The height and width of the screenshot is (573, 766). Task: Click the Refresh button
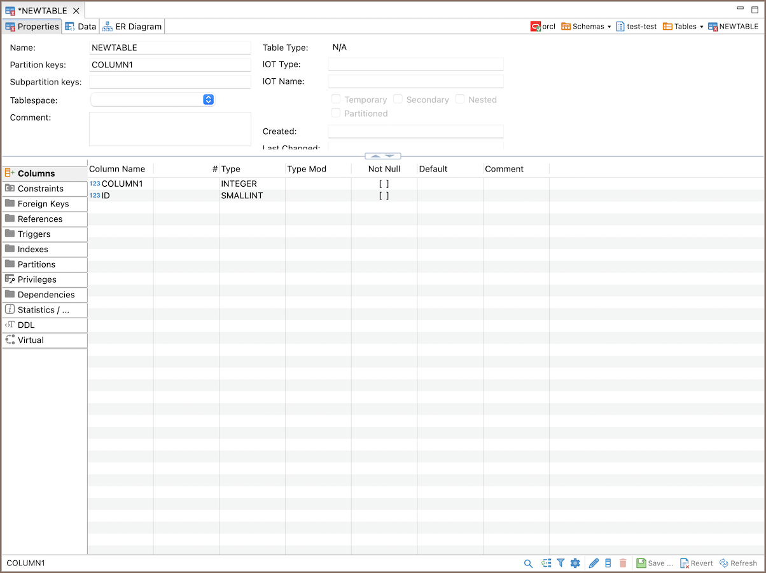738,563
